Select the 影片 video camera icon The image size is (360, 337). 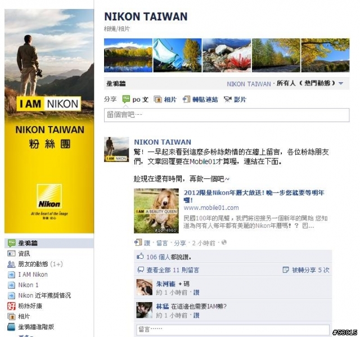tap(228, 100)
